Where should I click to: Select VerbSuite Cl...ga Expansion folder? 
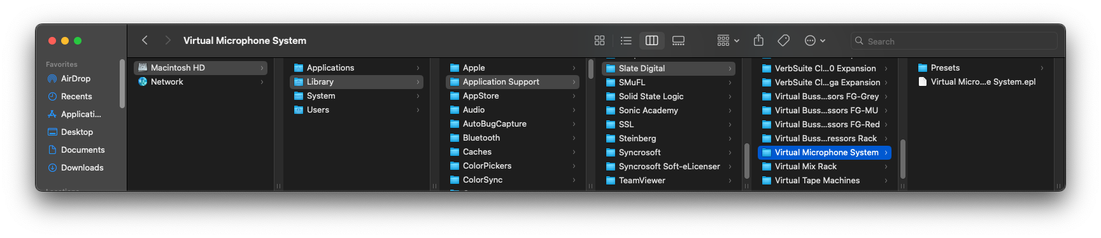[x=825, y=82]
